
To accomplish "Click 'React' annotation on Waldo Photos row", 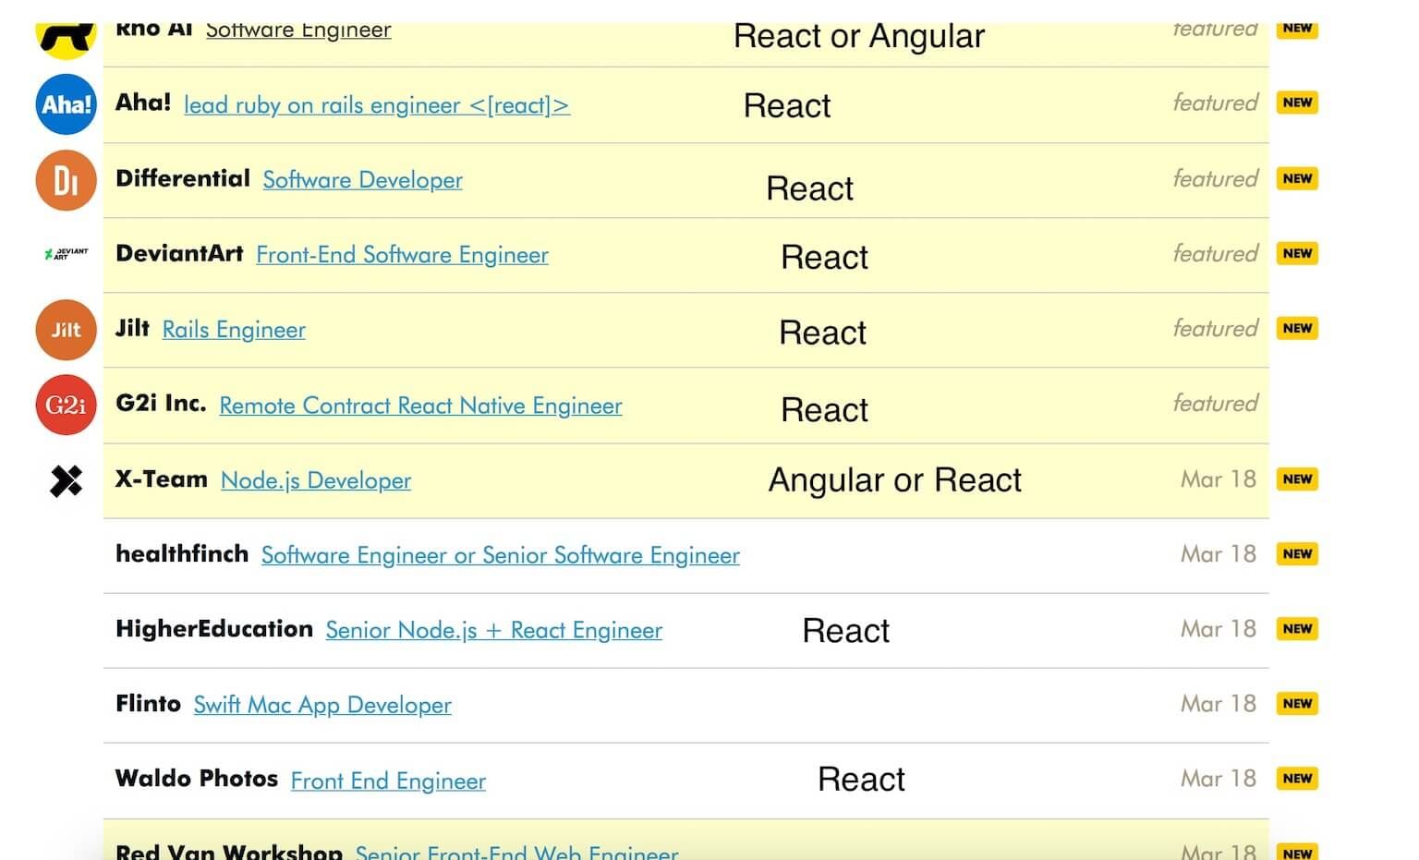I will 862,780.
